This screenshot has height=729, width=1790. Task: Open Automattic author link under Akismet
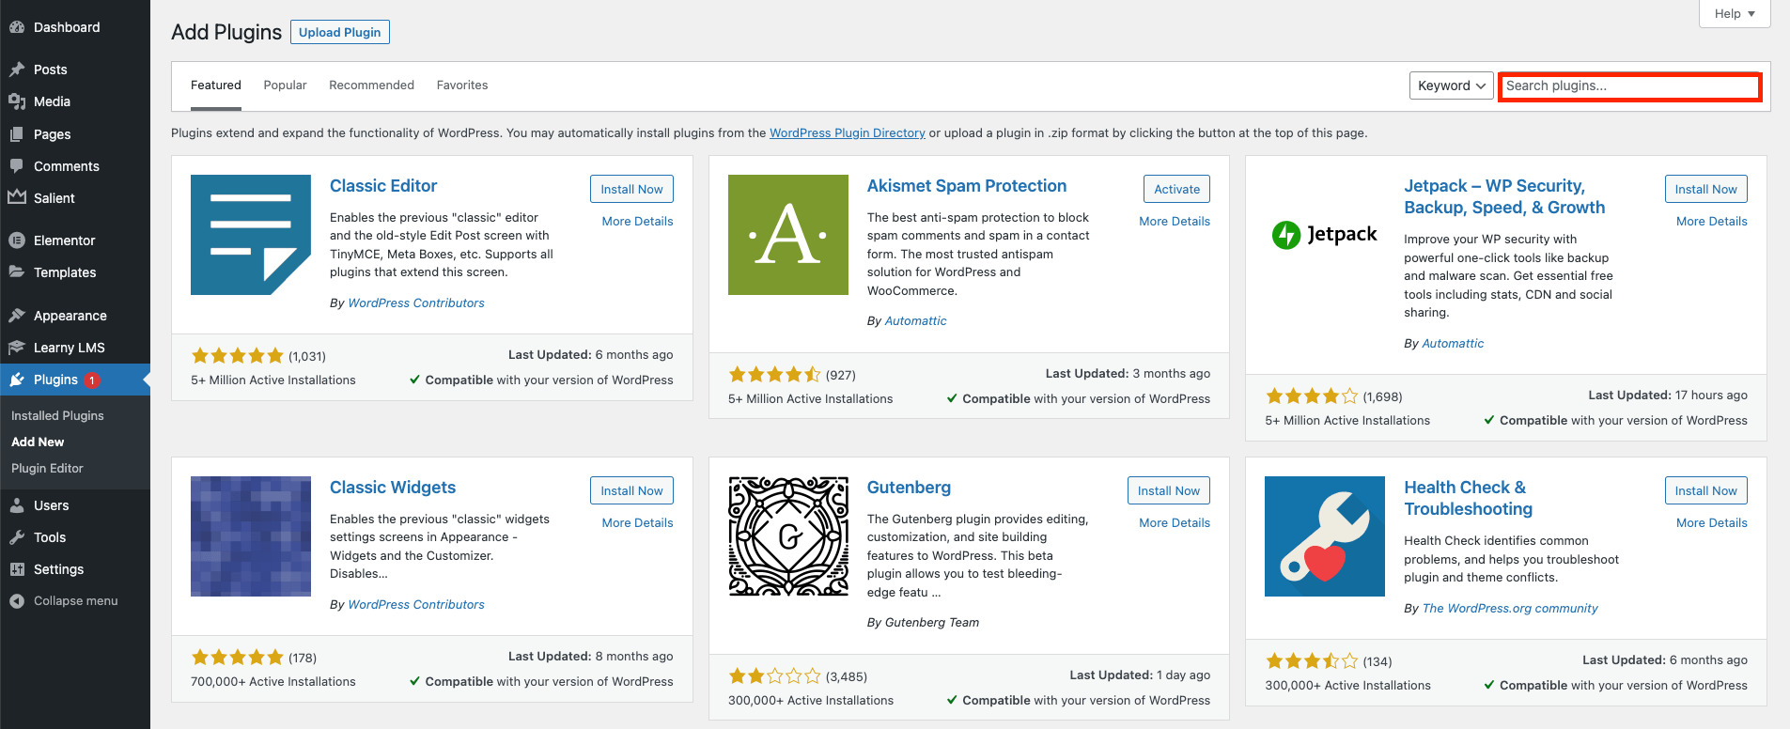coord(916,321)
